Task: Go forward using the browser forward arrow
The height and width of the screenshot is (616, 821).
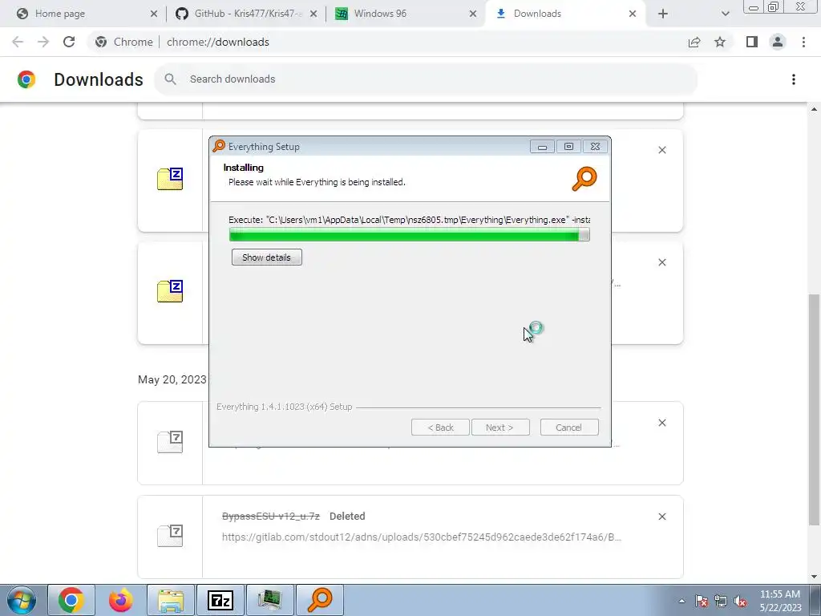Action: [x=43, y=42]
